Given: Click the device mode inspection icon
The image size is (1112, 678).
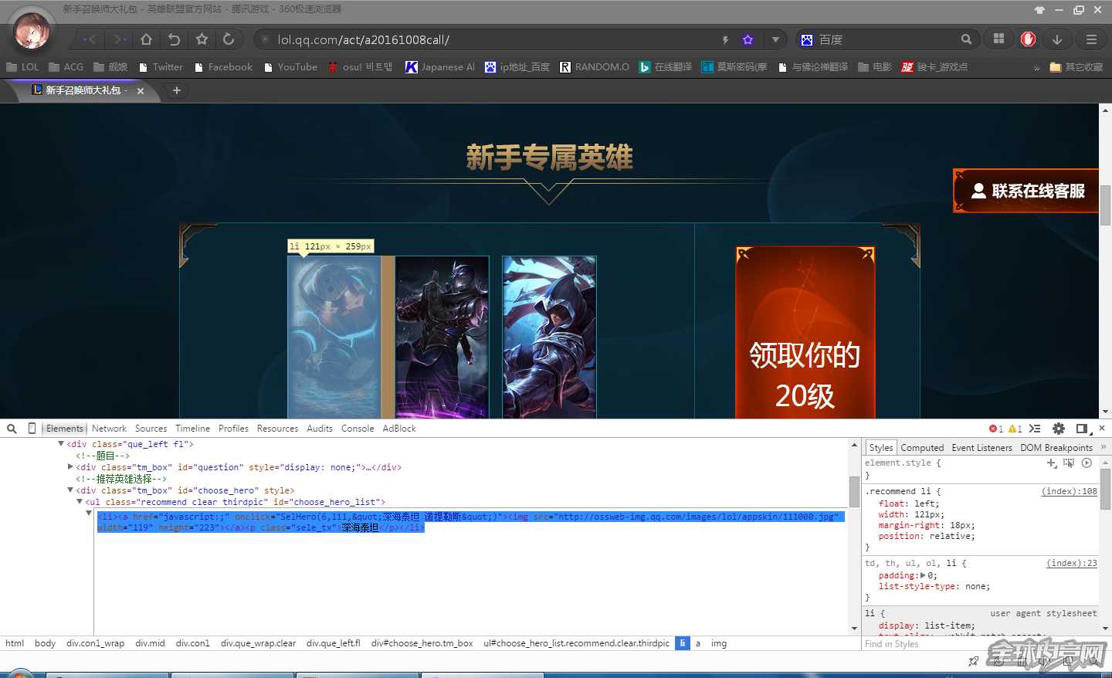Looking at the screenshot, I should pos(31,428).
